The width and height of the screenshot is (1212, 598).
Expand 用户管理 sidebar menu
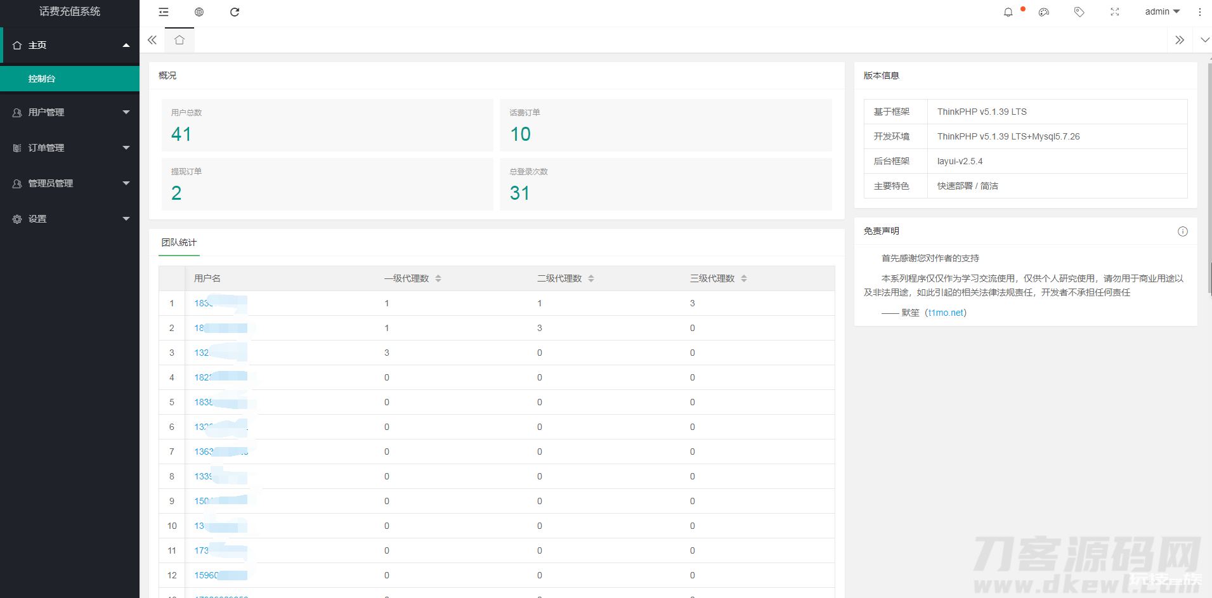point(70,112)
